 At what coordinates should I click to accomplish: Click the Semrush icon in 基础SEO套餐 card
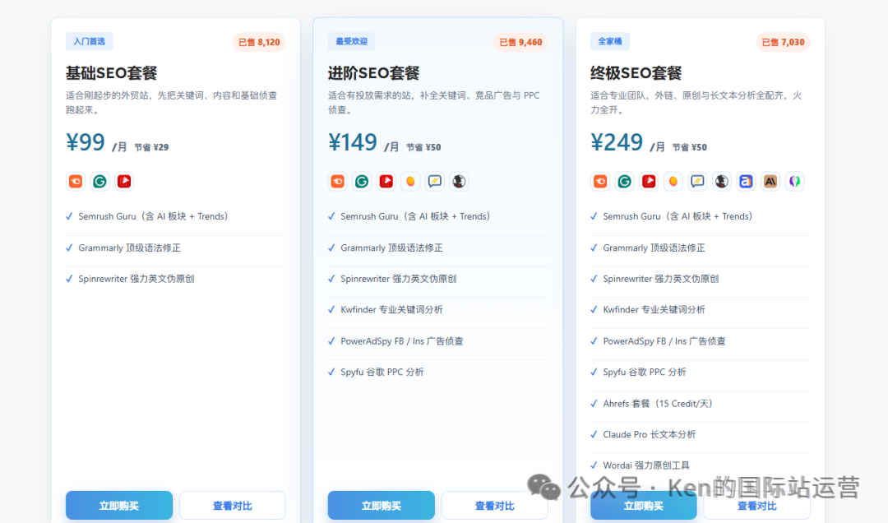76,181
